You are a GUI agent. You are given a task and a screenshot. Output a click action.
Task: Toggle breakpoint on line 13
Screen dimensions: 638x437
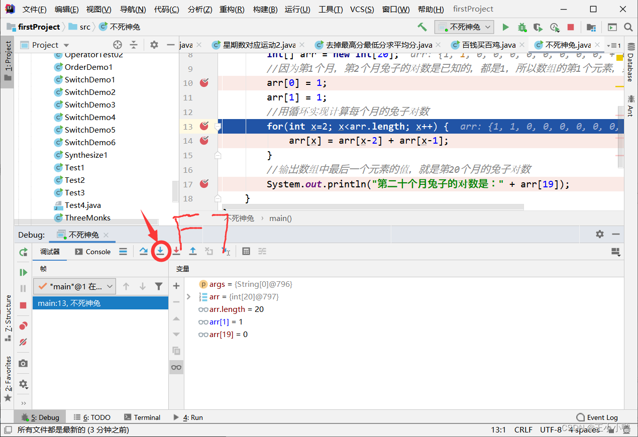pyautogui.click(x=204, y=126)
